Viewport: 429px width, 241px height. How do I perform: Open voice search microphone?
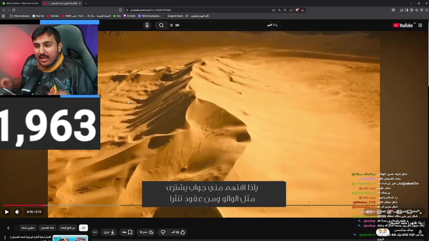point(147,25)
